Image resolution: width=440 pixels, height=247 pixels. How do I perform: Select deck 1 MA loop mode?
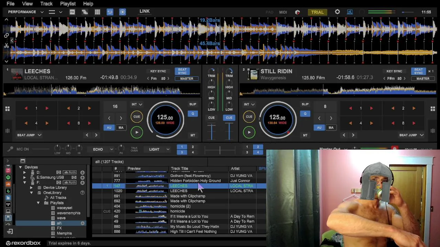click(121, 128)
